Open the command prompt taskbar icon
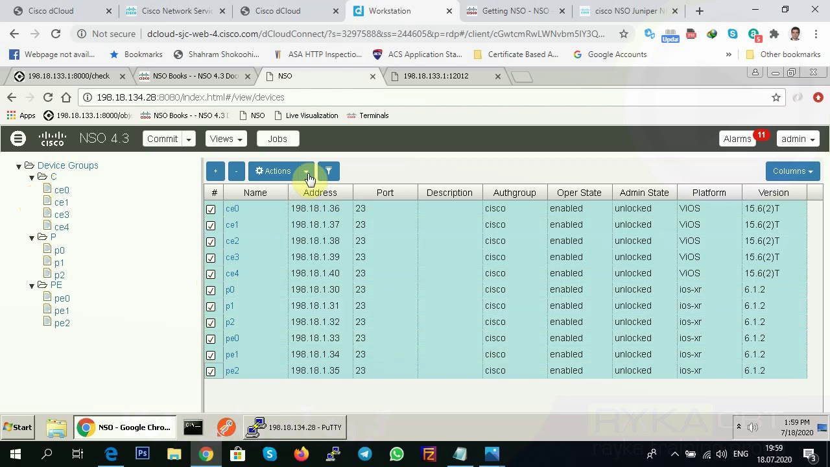The height and width of the screenshot is (467, 830). click(x=193, y=427)
